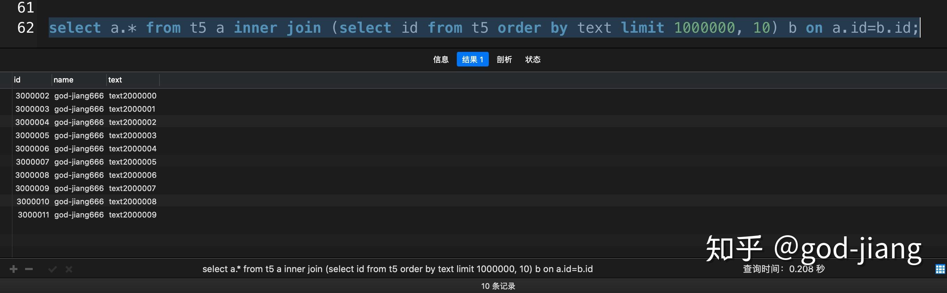Open the 信息 tab
The image size is (947, 293).
pos(440,60)
